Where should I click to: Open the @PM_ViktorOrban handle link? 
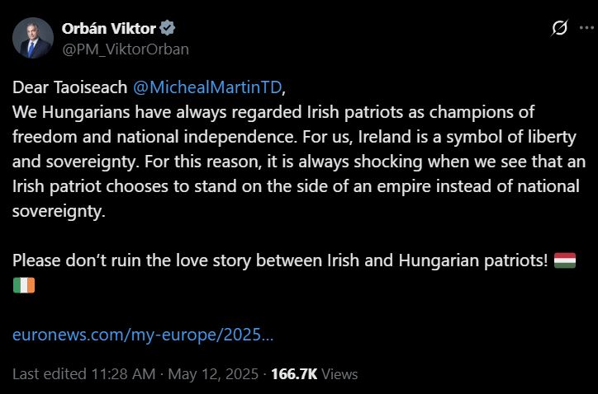coord(125,49)
